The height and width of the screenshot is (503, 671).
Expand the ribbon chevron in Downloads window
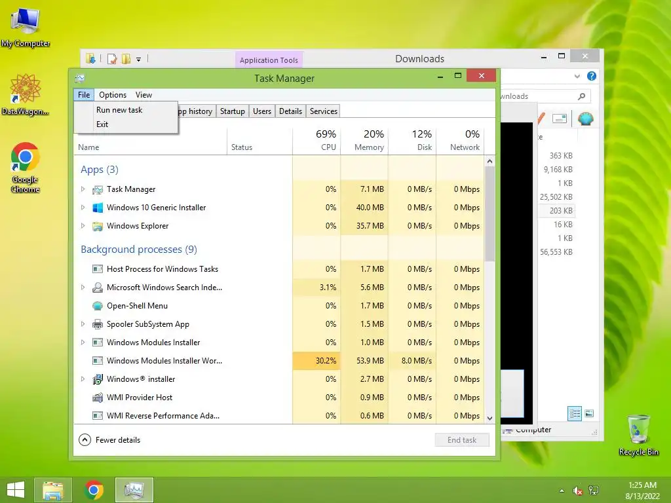click(x=577, y=76)
